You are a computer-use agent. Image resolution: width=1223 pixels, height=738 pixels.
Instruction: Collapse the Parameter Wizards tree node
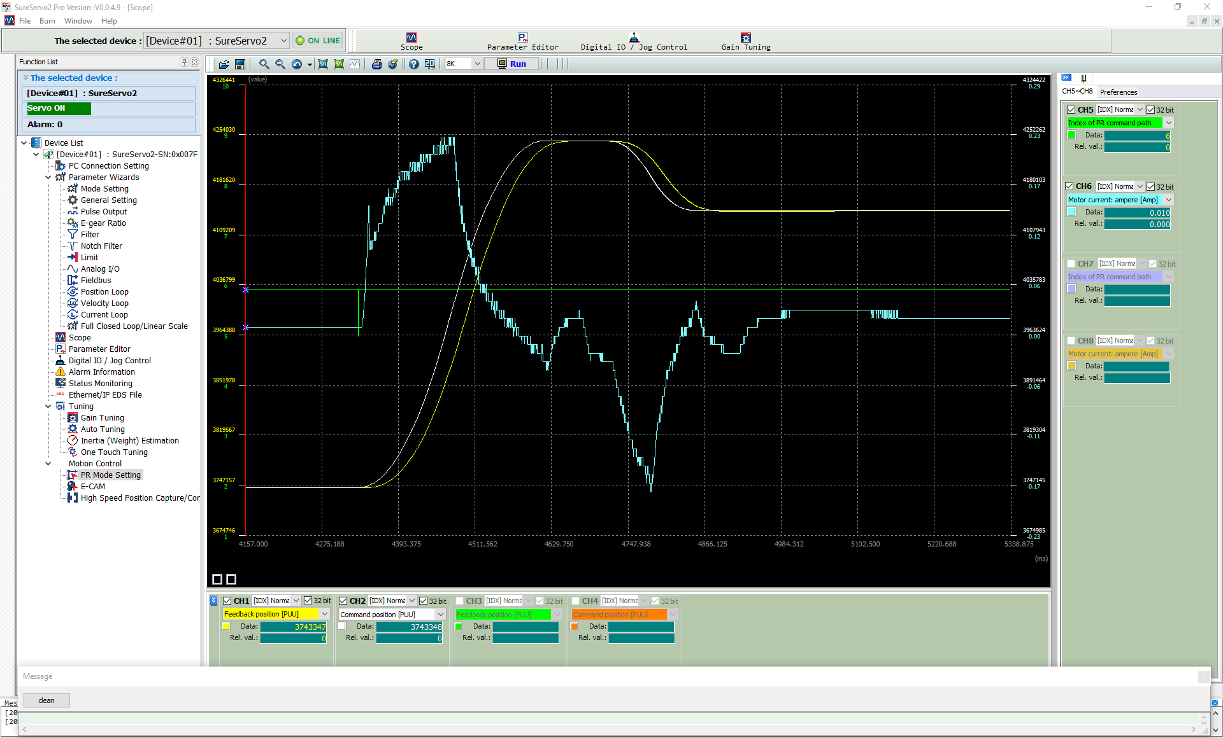(48, 178)
